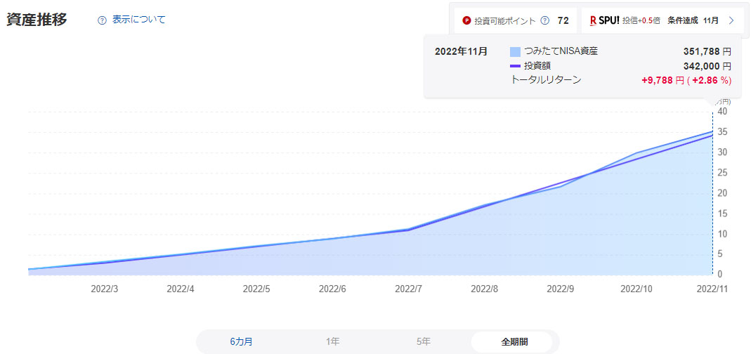Select the 1年 period tab
This screenshot has width=751, height=354.
tap(332, 342)
